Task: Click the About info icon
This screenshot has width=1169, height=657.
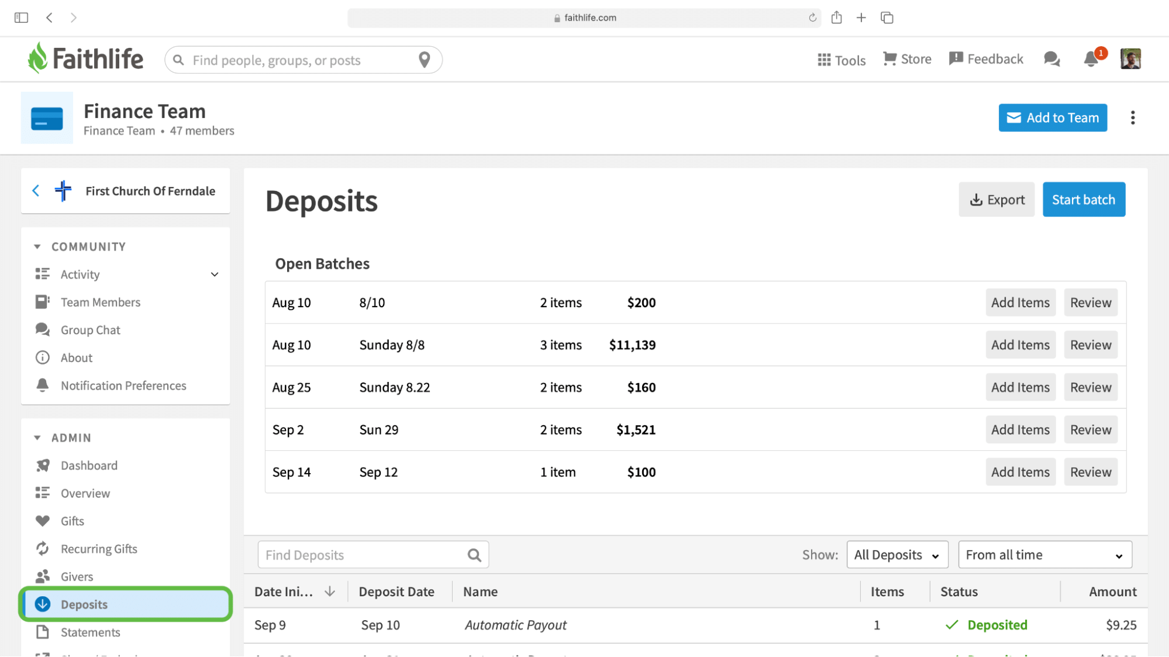Action: pos(43,358)
